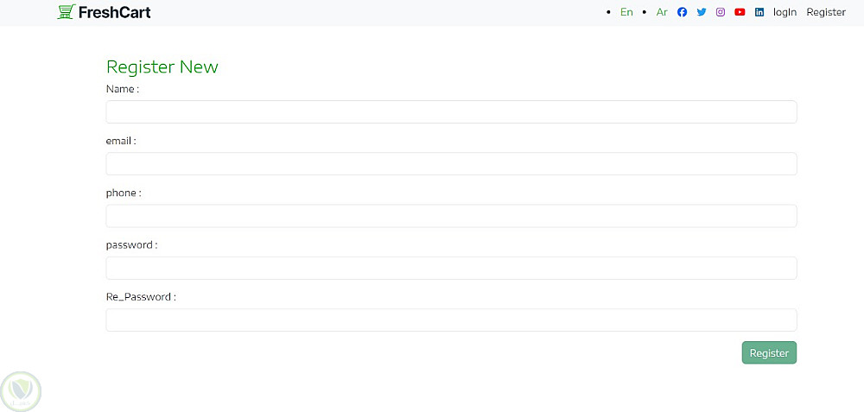864x412 pixels.
Task: Focus the Name input field
Action: pos(451,112)
